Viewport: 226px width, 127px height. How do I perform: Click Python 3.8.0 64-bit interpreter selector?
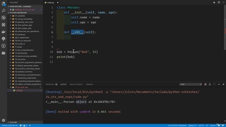(x=10, y=126)
